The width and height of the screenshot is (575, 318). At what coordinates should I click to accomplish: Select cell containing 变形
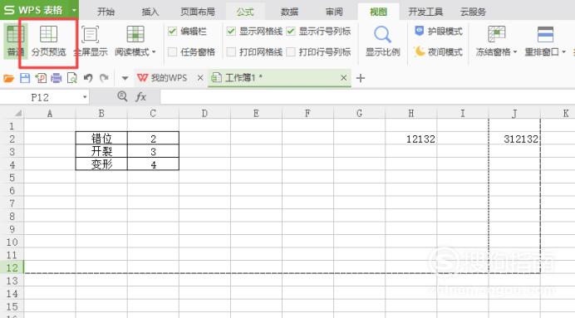coord(101,164)
